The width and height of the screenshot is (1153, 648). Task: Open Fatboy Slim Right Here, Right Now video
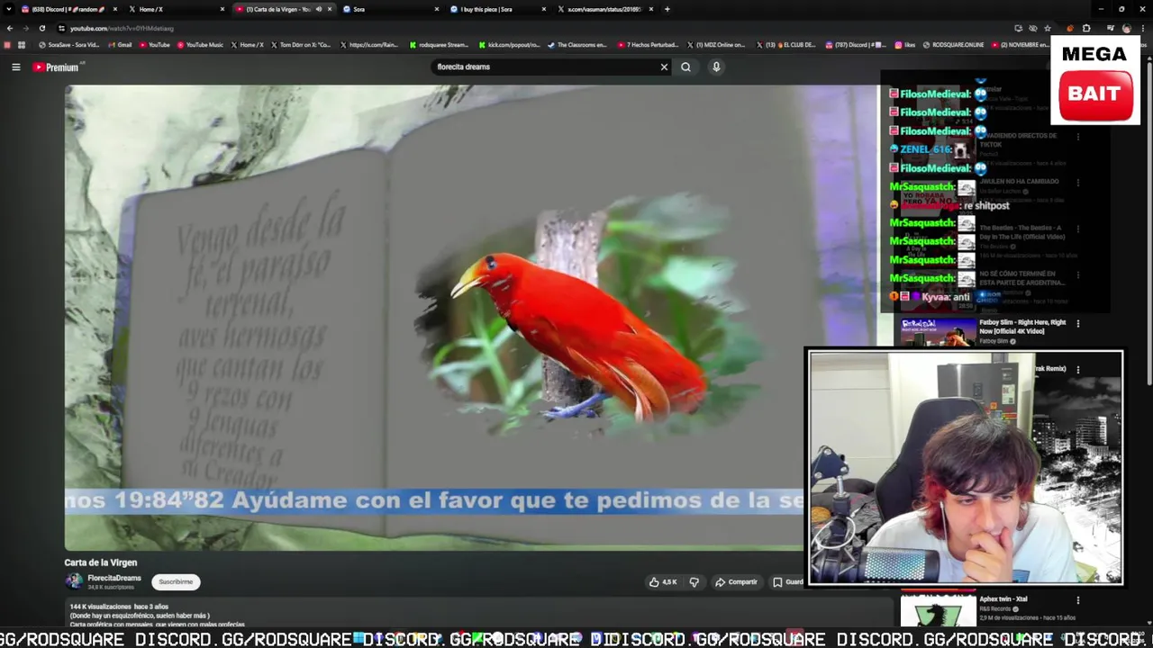click(x=1022, y=327)
